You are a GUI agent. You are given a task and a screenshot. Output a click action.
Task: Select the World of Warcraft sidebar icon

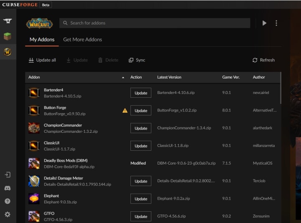click(x=8, y=52)
